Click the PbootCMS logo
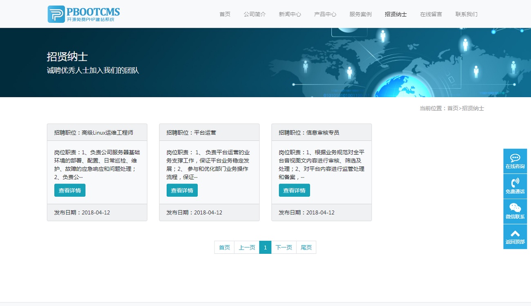 [84, 14]
